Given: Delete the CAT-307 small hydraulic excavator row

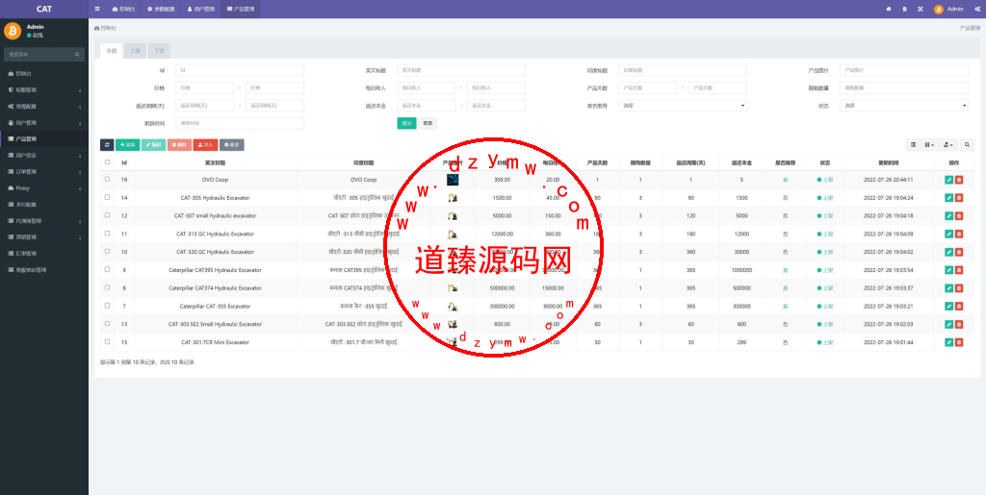Looking at the screenshot, I should [959, 216].
